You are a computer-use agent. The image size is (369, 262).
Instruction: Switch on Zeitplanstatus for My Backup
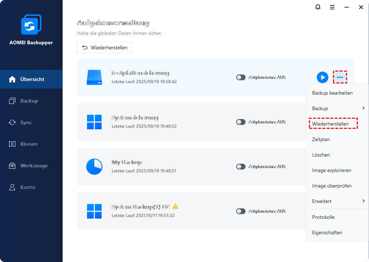240,167
